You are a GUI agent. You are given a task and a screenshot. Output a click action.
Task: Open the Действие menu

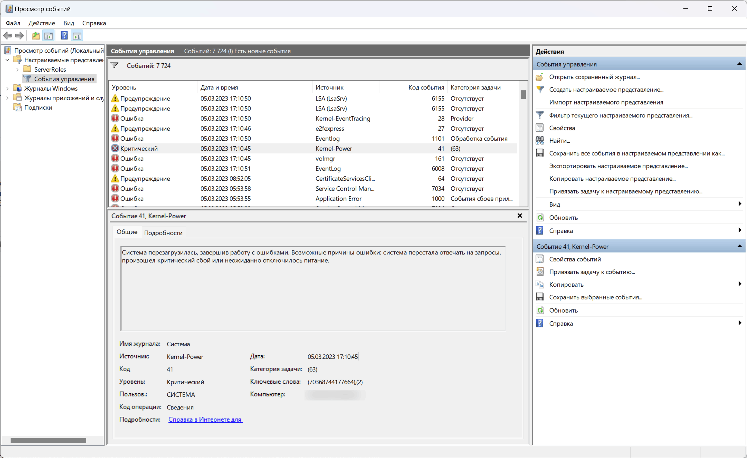pos(42,23)
